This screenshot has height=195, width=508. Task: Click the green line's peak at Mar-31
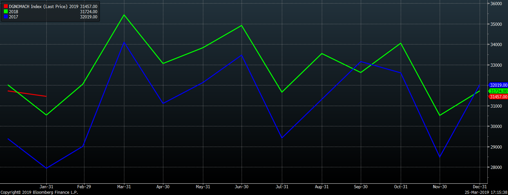tap(124, 15)
